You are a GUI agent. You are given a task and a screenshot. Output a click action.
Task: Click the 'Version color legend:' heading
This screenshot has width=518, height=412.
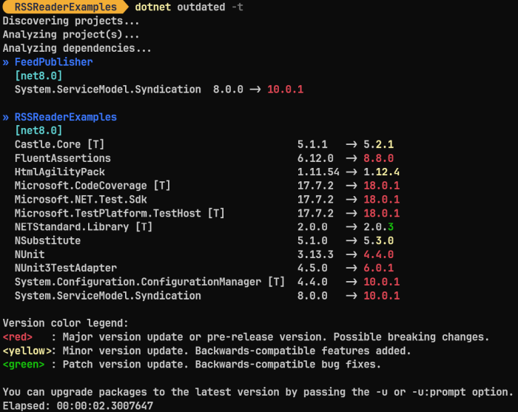65,323
